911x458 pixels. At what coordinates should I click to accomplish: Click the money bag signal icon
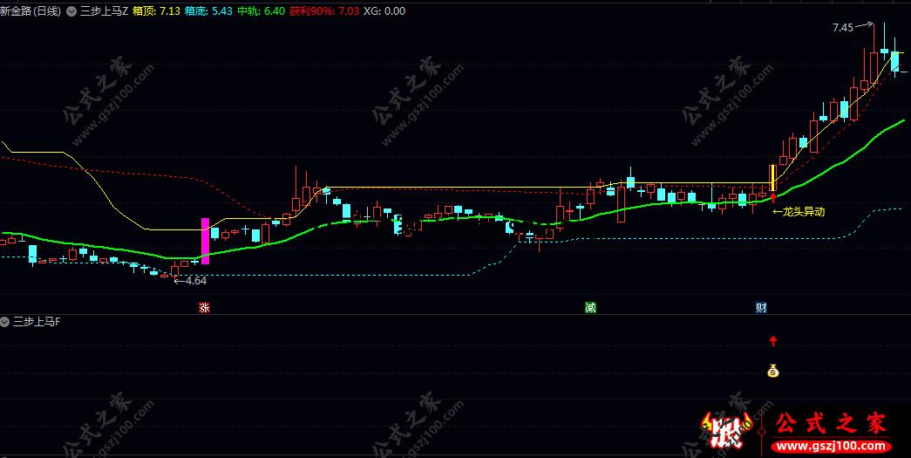772,370
